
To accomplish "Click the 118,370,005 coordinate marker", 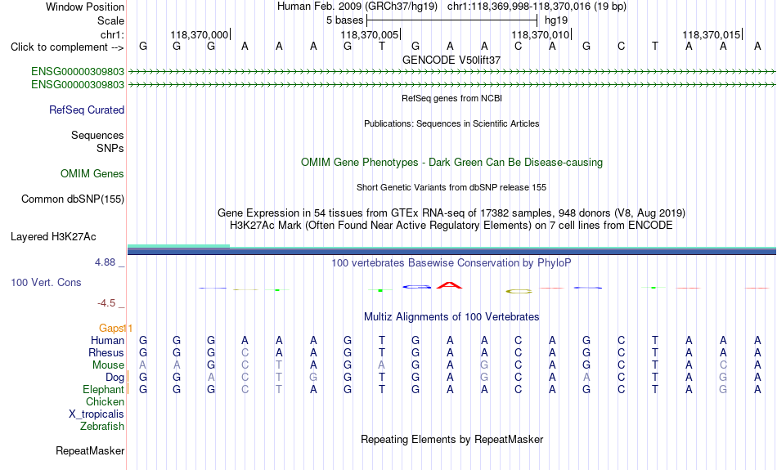I will click(x=370, y=34).
